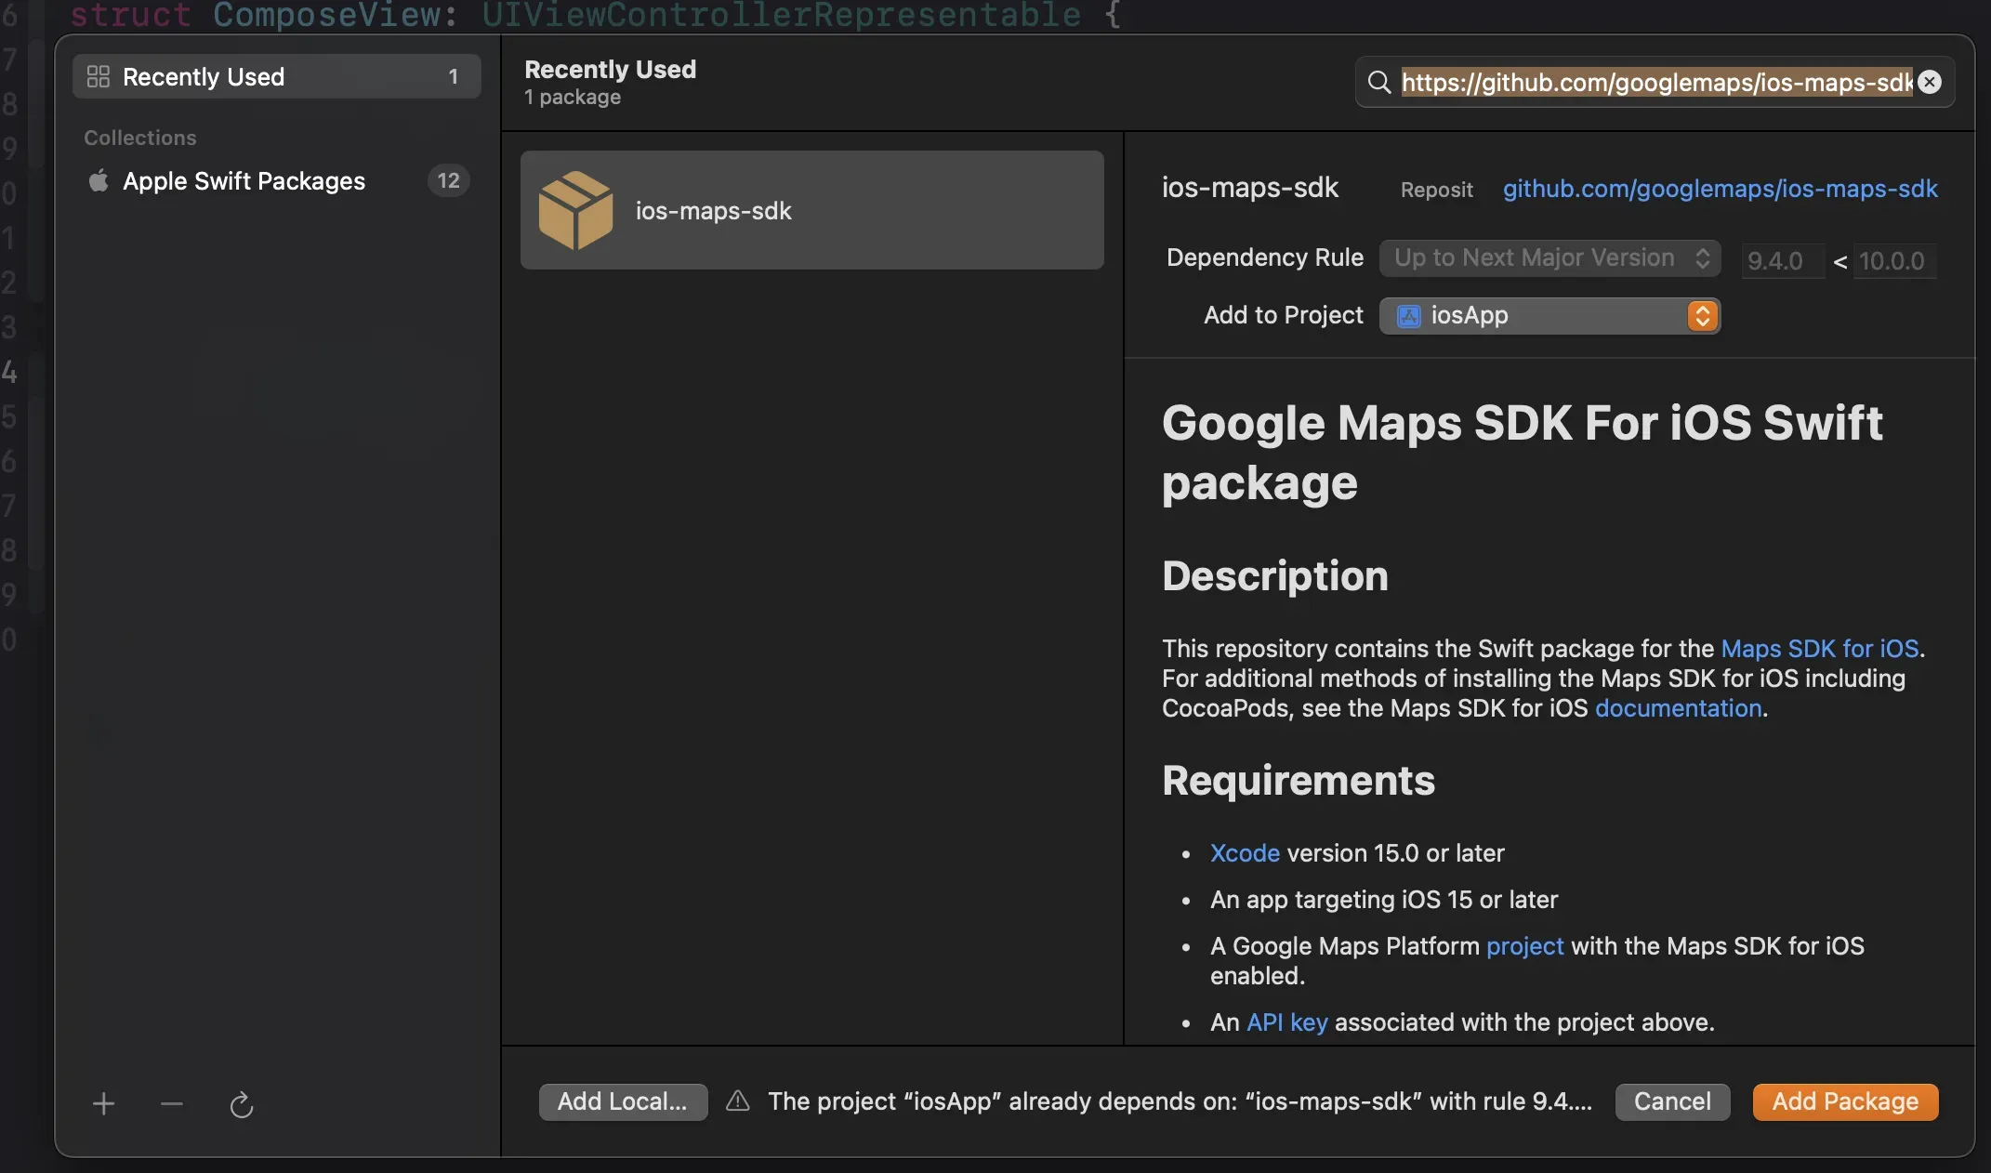This screenshot has height=1173, width=1991.
Task: Click the warning triangle beside the dependency message
Action: [x=737, y=1101]
